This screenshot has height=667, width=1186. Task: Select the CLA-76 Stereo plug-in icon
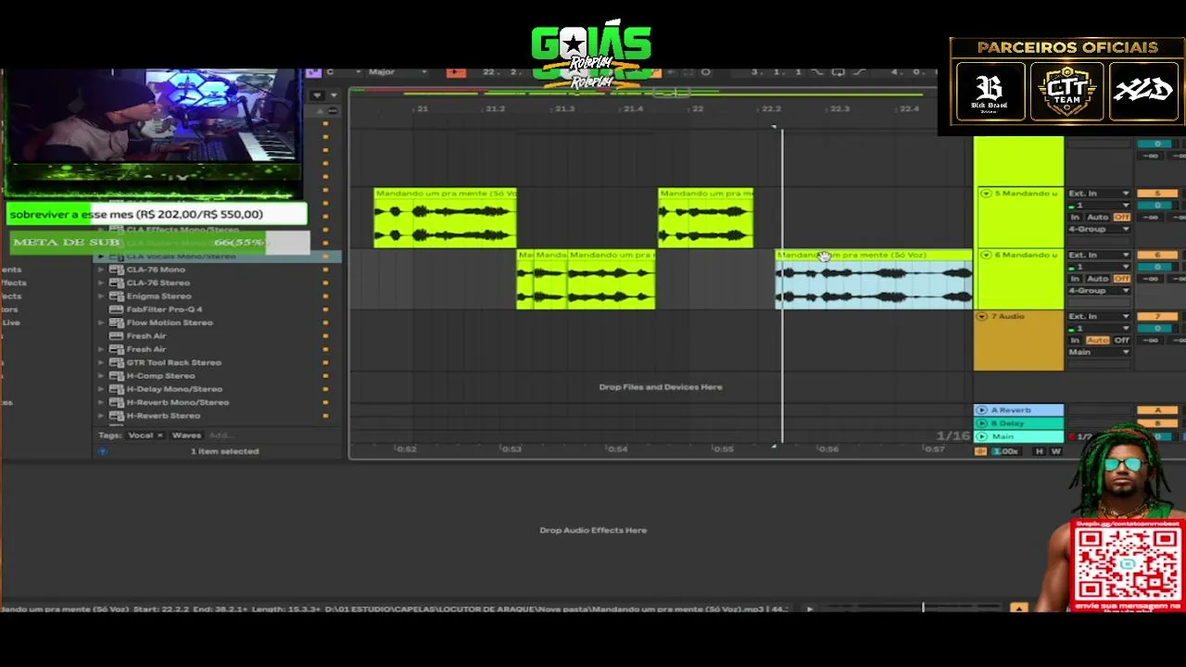(x=117, y=283)
